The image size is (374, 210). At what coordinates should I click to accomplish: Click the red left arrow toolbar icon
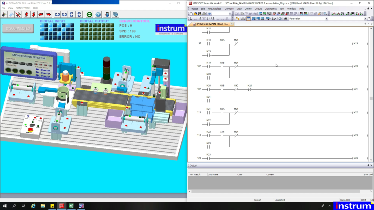pos(41,14)
